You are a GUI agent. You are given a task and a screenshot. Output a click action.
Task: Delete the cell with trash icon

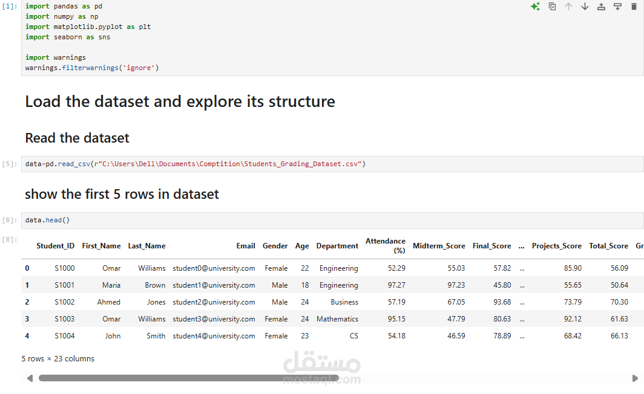634,7
